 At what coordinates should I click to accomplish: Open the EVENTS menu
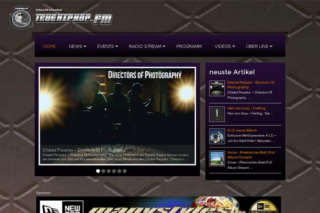(105, 46)
